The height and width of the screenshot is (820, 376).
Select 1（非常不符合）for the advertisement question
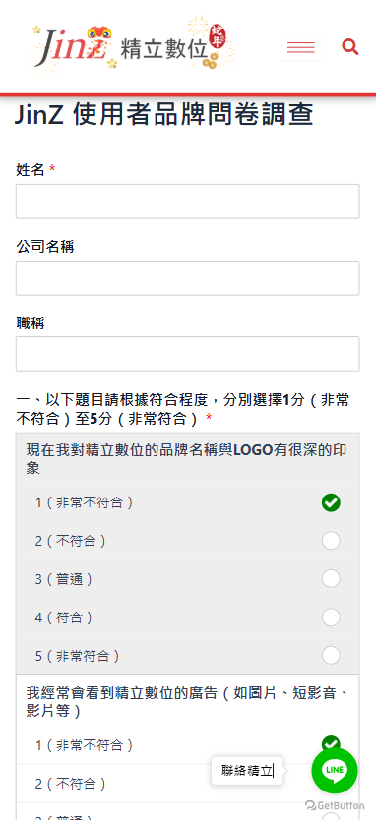(x=331, y=743)
